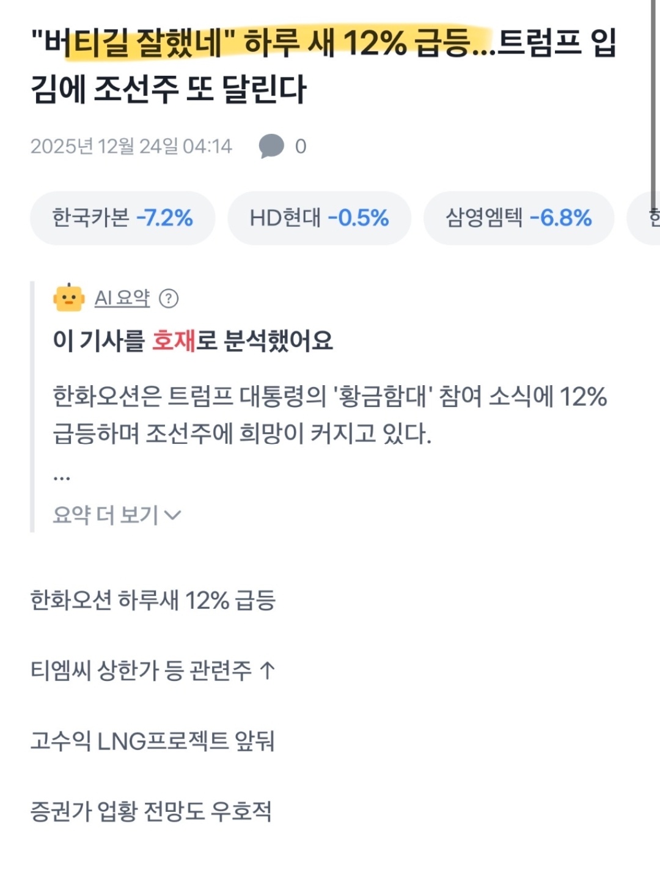The width and height of the screenshot is (660, 887).
Task: Tap the ellipsis under the AI summary
Action: point(62,477)
